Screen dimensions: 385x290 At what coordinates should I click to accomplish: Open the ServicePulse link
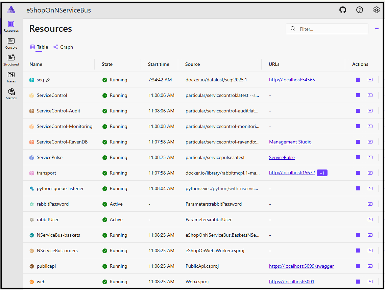(x=282, y=157)
